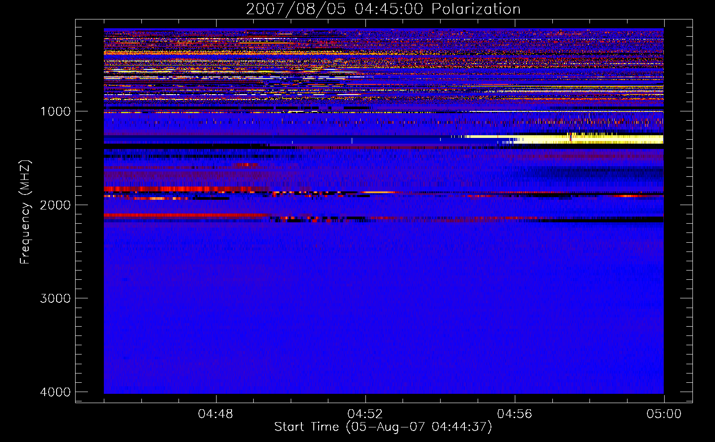Click the 3000 frequency tick label
The image size is (715, 442).
[x=55, y=298]
